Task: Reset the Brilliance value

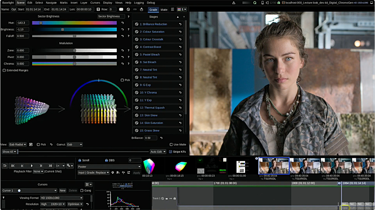Action: pyautogui.click(x=161, y=138)
